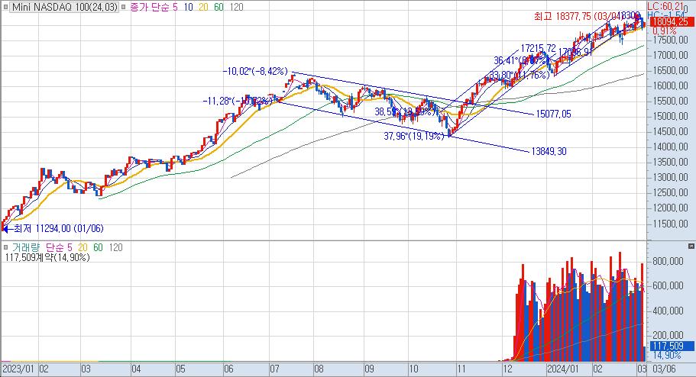Click the 0,91% change value on price axis

click(665, 31)
